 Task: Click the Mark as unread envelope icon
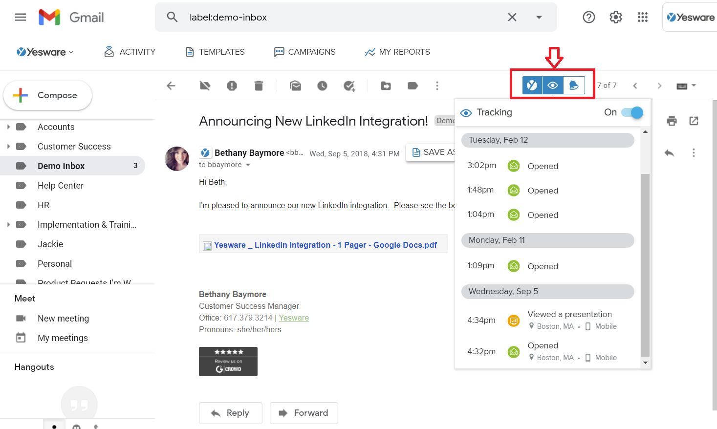(x=295, y=86)
